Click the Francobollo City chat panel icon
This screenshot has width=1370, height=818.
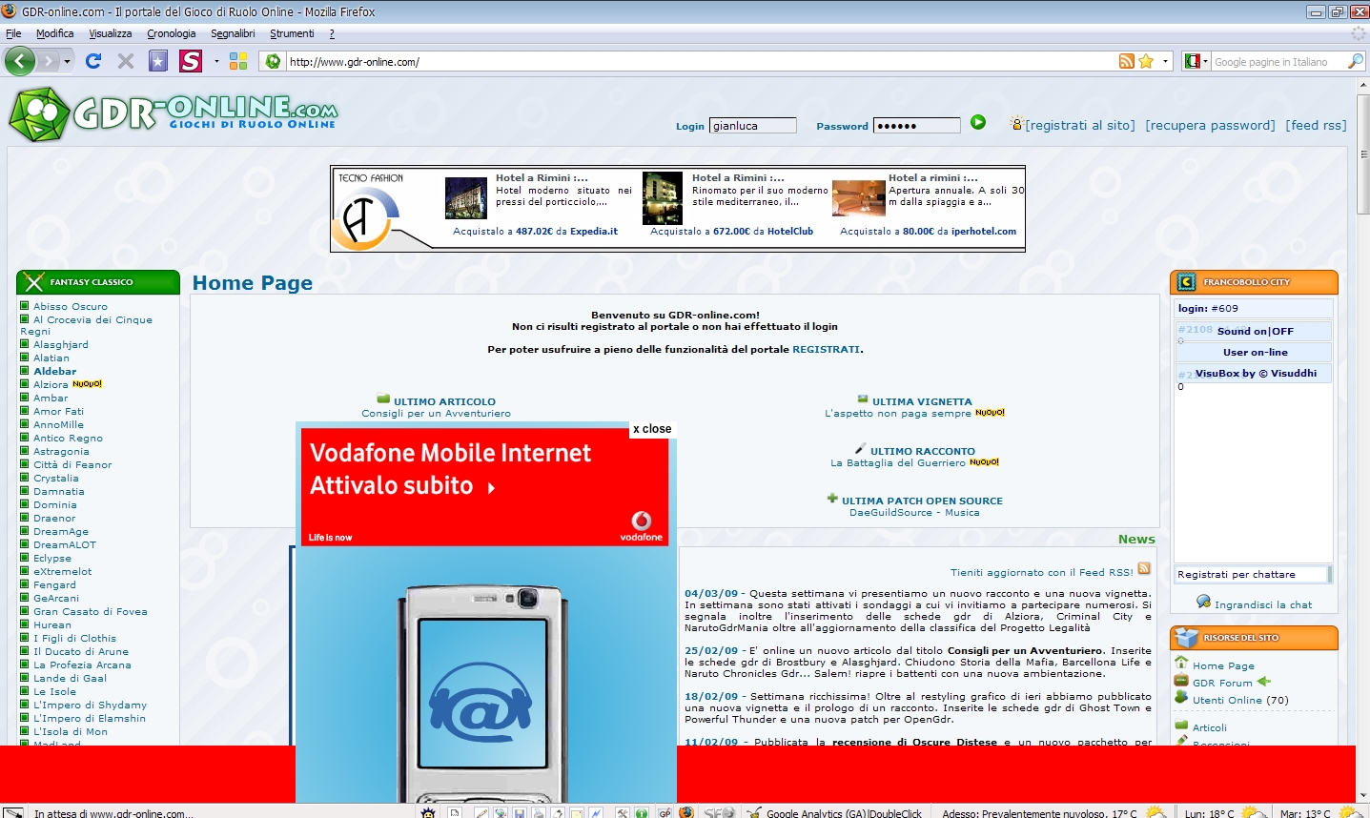(1186, 281)
